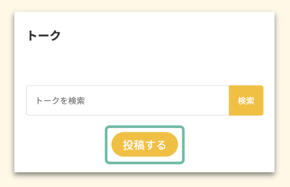Click the placeholder text トークを検索
Screen dimensions: 290x187
click(x=60, y=100)
